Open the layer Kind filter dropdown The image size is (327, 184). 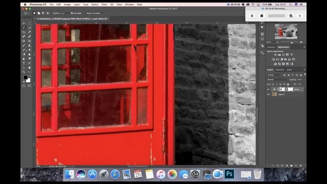[x=274, y=75]
